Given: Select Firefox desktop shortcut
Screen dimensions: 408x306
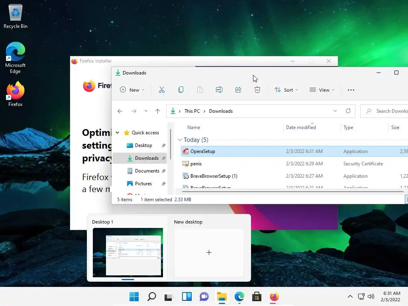Looking at the screenshot, I should (x=16, y=94).
